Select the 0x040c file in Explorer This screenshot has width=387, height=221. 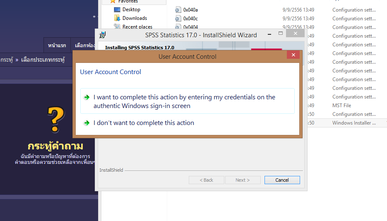click(190, 19)
